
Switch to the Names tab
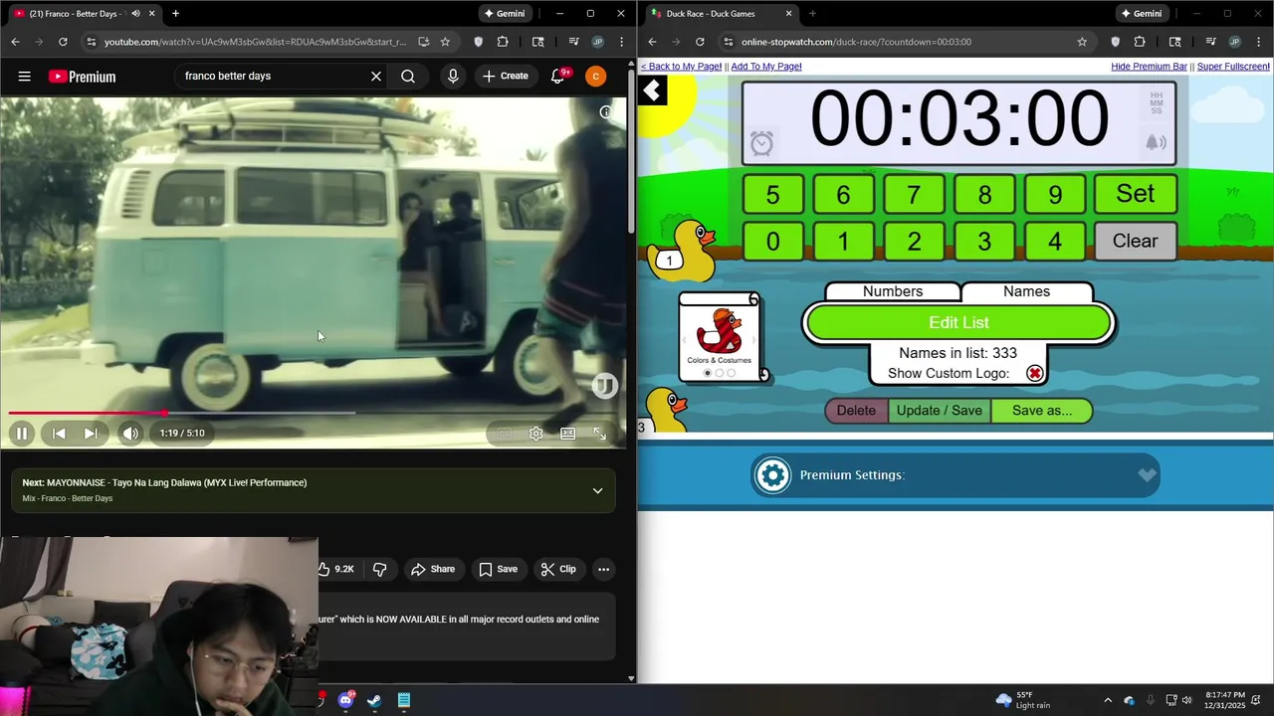point(1026,291)
